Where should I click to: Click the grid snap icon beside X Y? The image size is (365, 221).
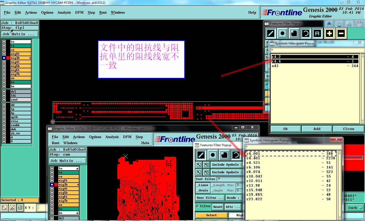point(20,208)
